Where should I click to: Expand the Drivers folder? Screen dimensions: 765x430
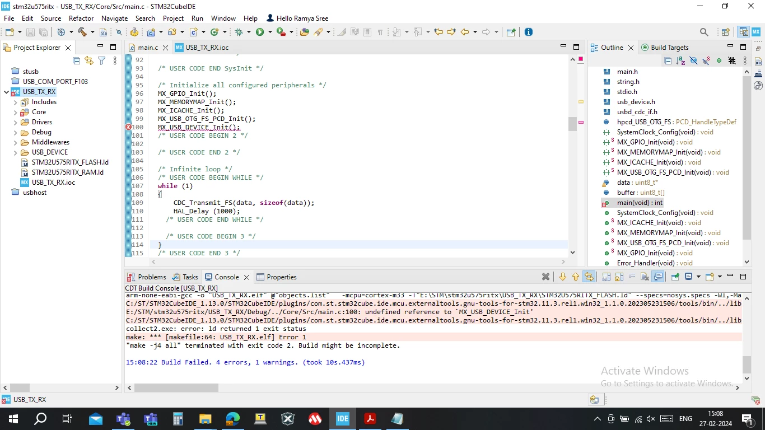point(16,122)
